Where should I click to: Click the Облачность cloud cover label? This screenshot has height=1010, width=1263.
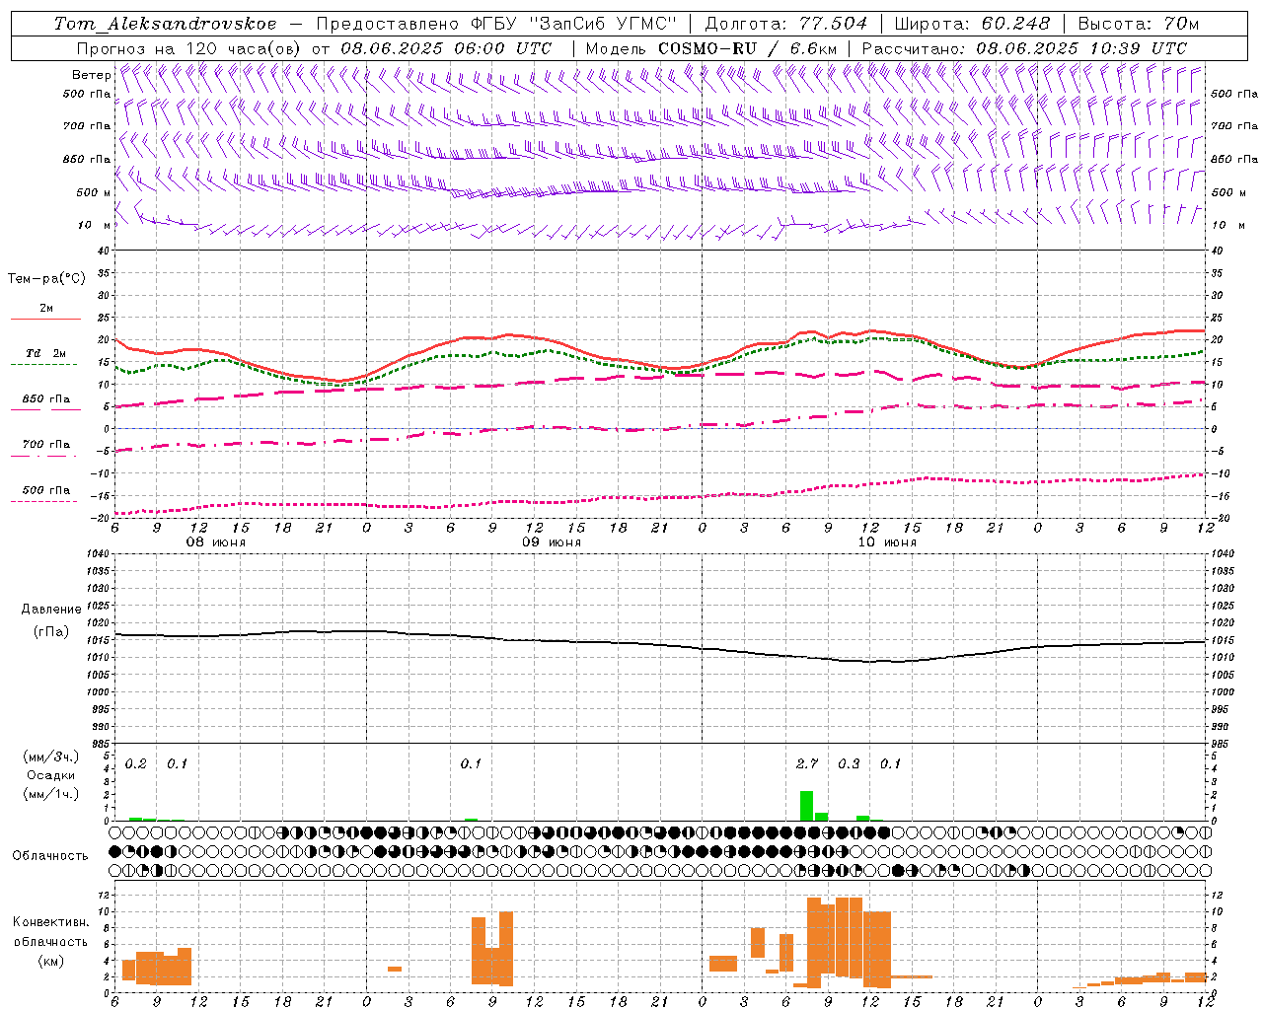pos(50,855)
